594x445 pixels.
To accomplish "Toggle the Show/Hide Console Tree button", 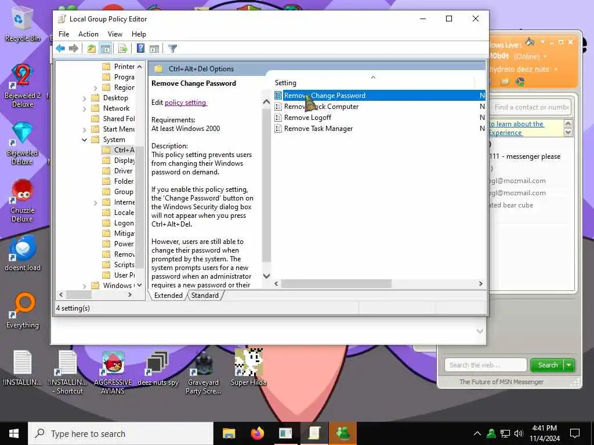I will tap(106, 49).
